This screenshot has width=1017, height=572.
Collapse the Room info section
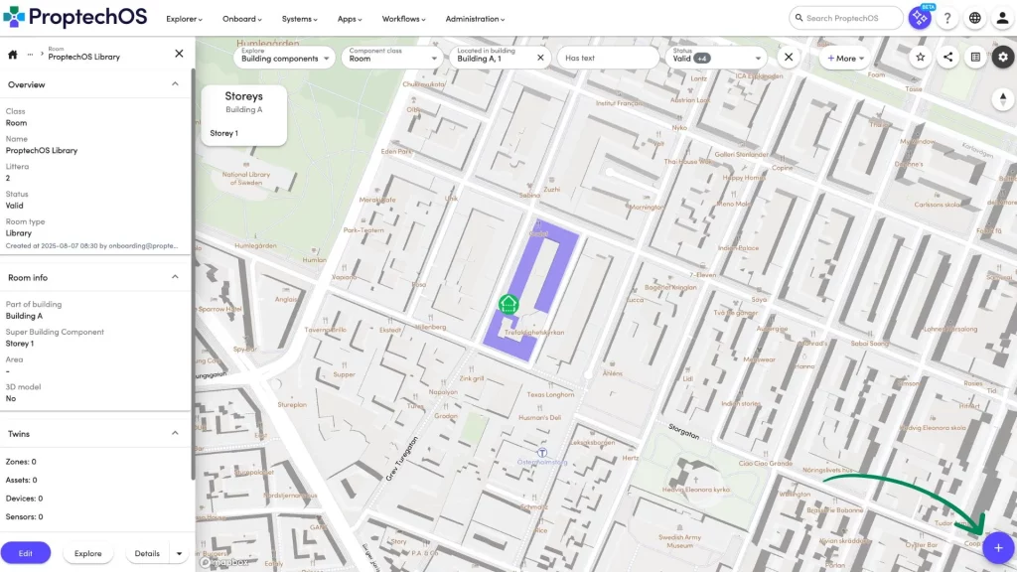(x=176, y=277)
